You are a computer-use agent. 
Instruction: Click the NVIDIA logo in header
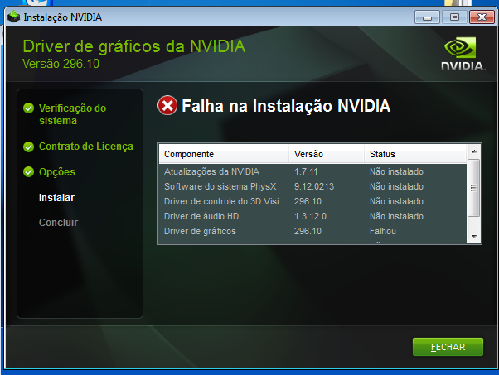tap(463, 54)
